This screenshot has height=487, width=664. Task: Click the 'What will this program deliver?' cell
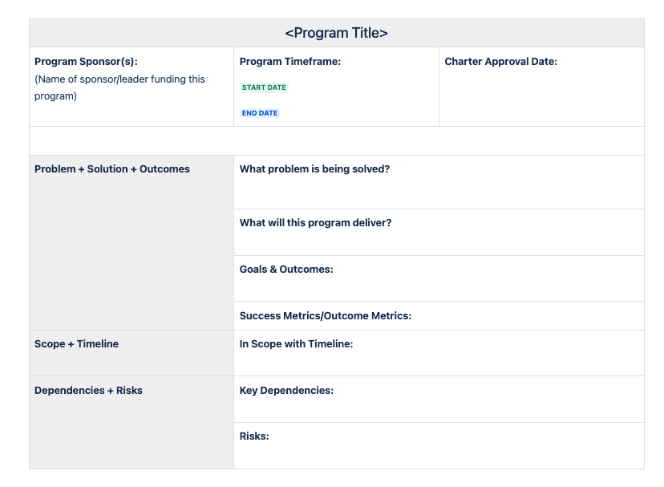click(439, 233)
